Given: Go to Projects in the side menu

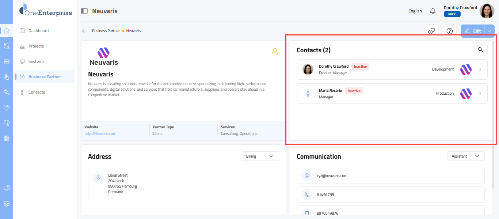Looking at the screenshot, I should click(x=36, y=46).
